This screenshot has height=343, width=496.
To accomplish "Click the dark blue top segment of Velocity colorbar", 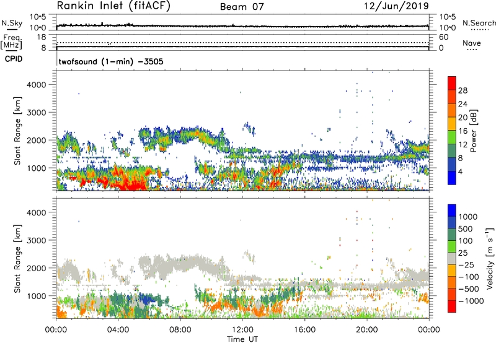I will pos(452,211).
